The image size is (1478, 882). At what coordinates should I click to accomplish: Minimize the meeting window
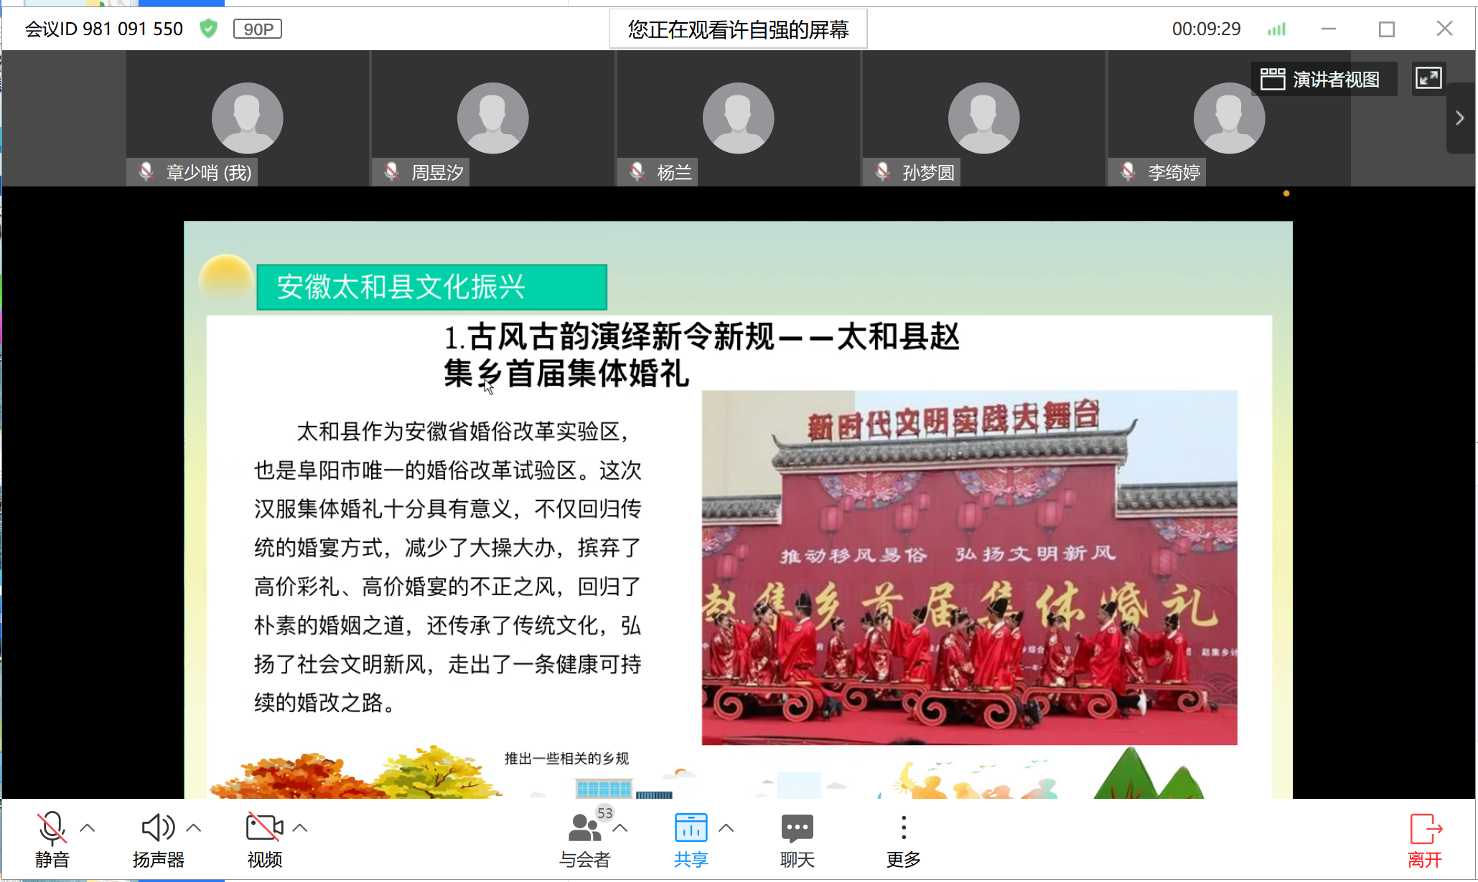click(1329, 29)
